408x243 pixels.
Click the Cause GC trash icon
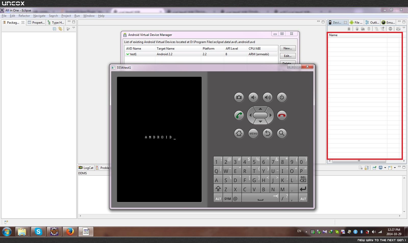pyautogui.click(x=369, y=29)
